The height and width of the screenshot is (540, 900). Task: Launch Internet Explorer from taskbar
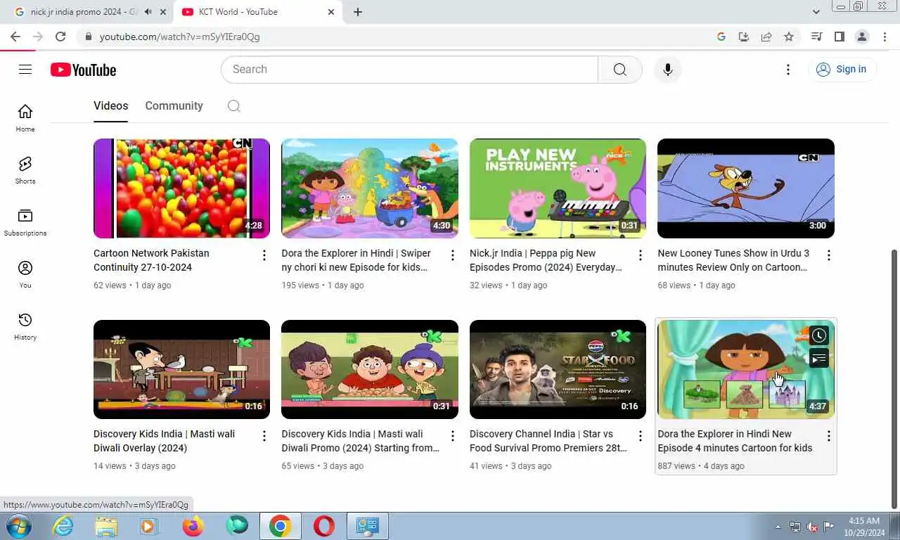(63, 526)
